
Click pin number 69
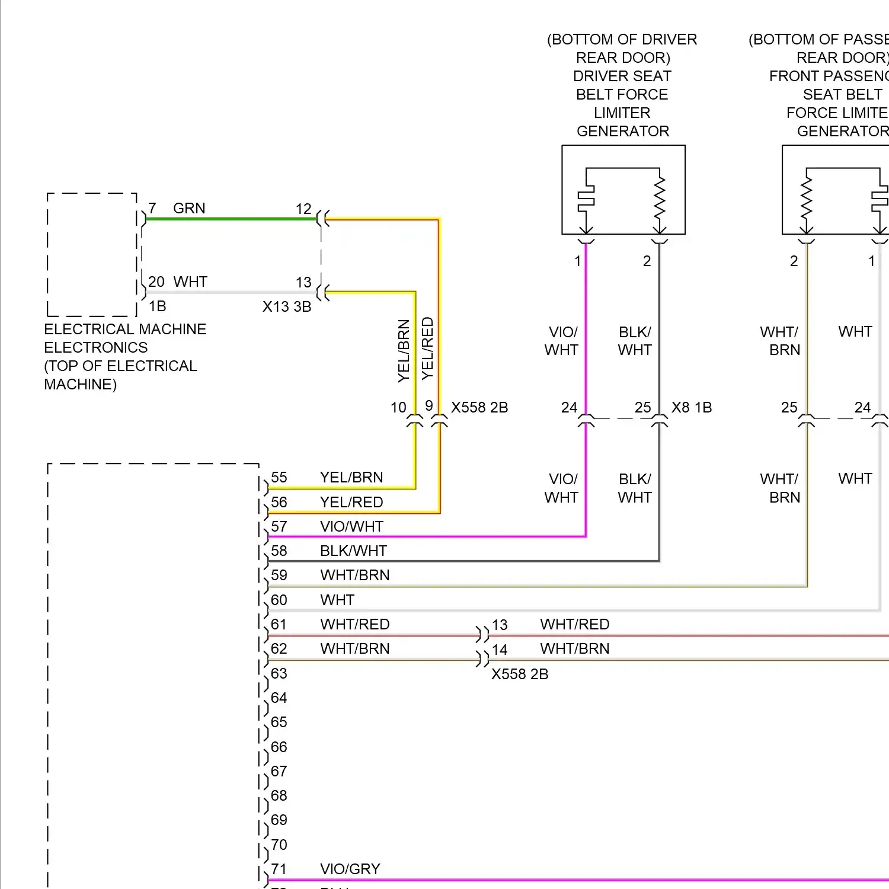[279, 820]
